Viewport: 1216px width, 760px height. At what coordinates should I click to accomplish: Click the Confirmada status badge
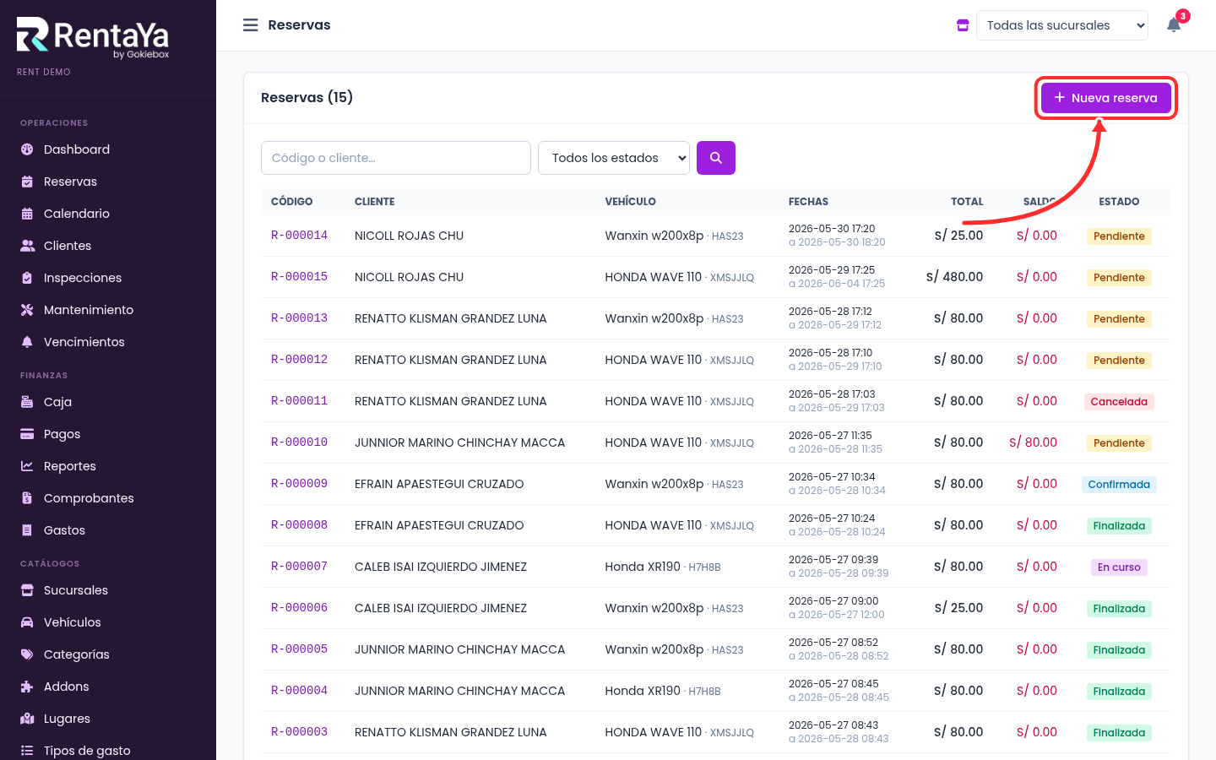pyautogui.click(x=1119, y=485)
